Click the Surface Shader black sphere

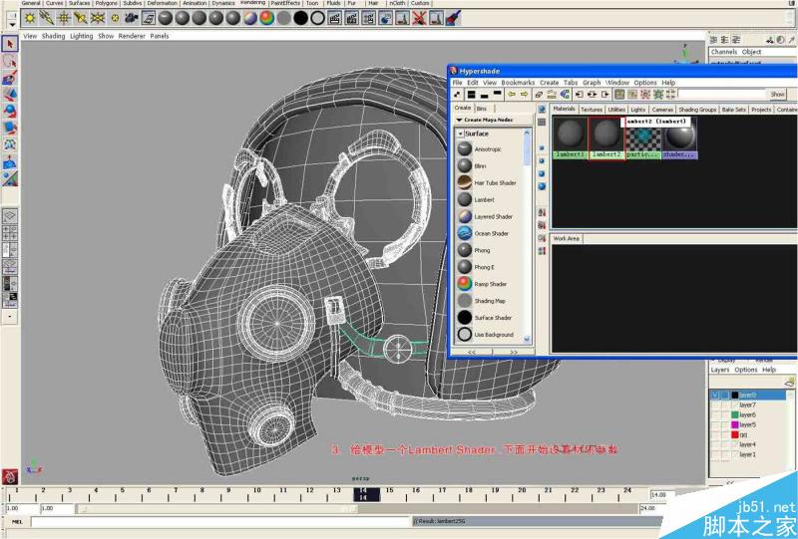click(x=465, y=318)
